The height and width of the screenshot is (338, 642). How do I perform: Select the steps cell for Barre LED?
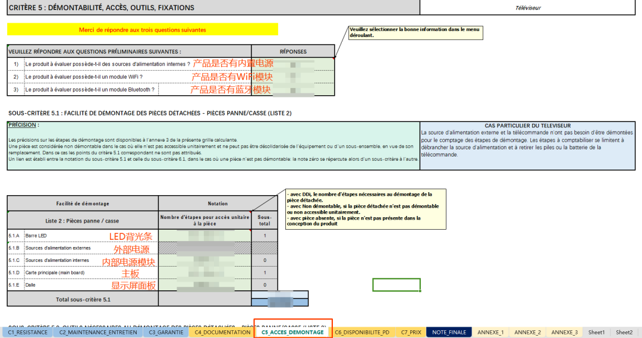[204, 236]
